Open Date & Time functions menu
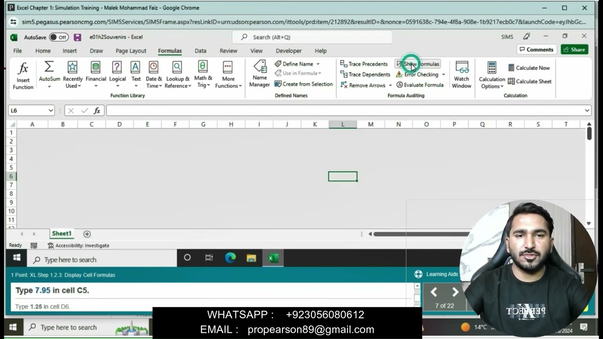The height and width of the screenshot is (339, 603). click(154, 75)
